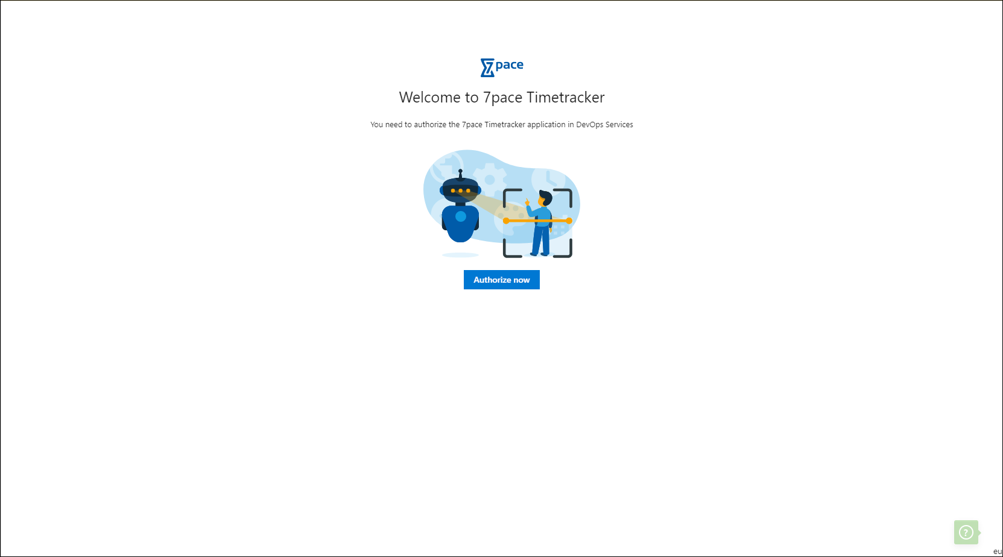Click the 'You need to authorize' message text
1003x557 pixels.
(x=502, y=125)
